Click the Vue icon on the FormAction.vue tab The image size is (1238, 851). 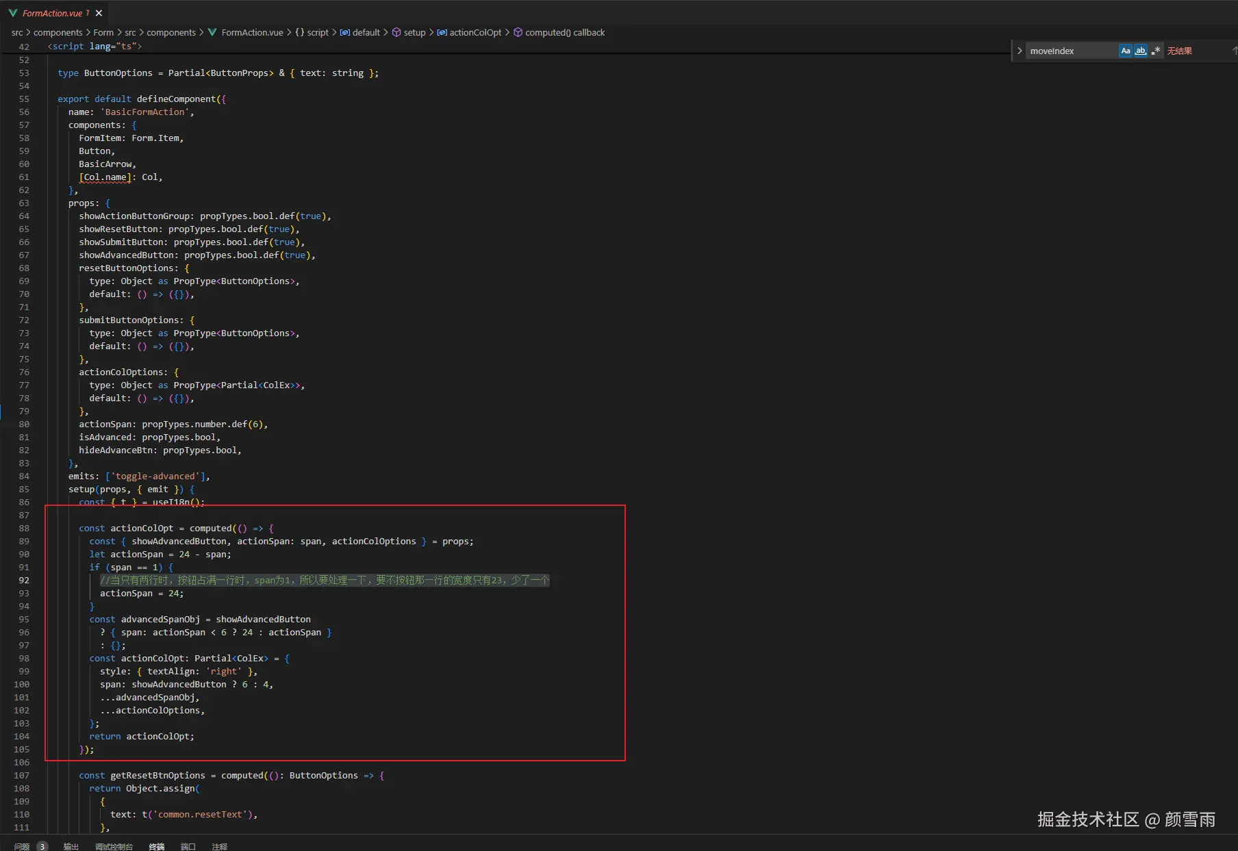pos(13,13)
